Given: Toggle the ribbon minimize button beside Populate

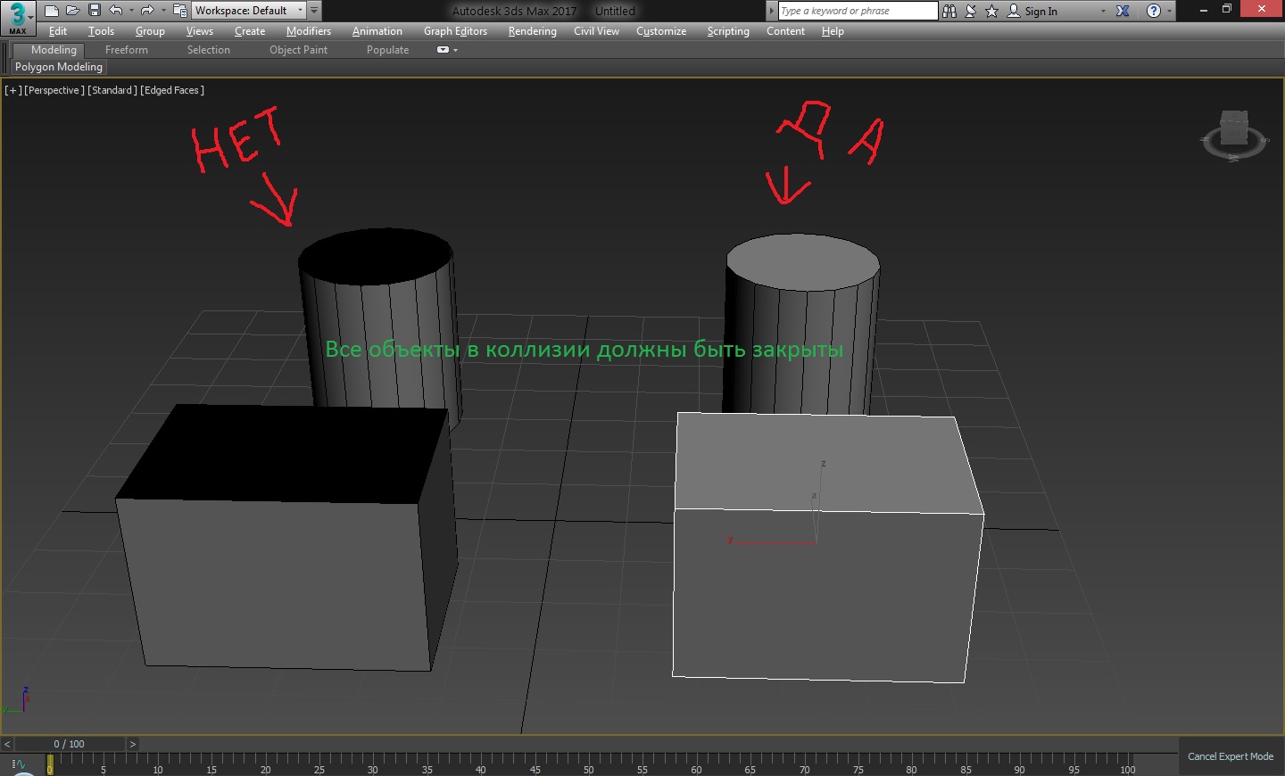Looking at the screenshot, I should (x=444, y=50).
